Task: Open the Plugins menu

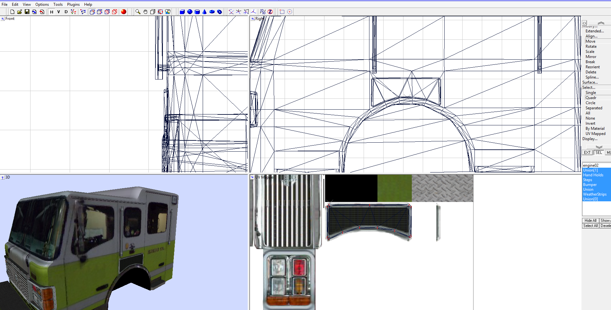Action: click(x=73, y=4)
